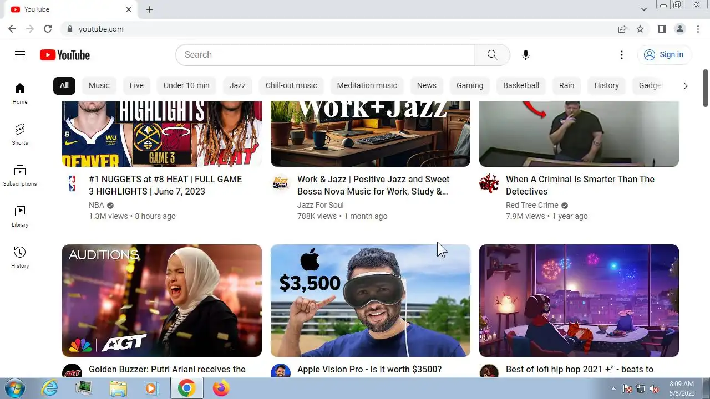This screenshot has height=399, width=710.
Task: Launch Firefox from the taskbar
Action: pos(221,388)
